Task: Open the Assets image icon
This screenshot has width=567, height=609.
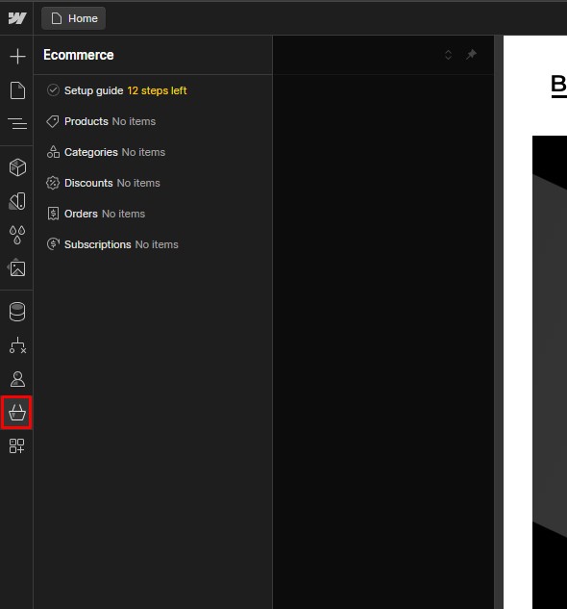Action: pos(17,268)
